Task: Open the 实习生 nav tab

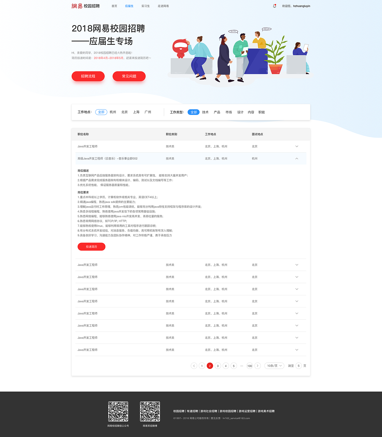Action: pyautogui.click(x=146, y=6)
